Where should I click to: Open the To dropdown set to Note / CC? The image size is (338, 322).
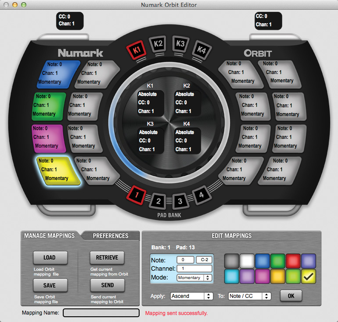(x=250, y=296)
